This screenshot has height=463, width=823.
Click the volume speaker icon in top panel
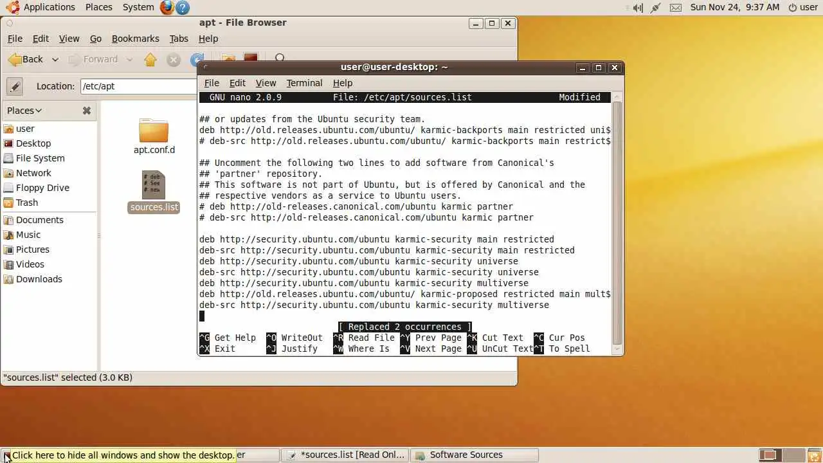(637, 8)
